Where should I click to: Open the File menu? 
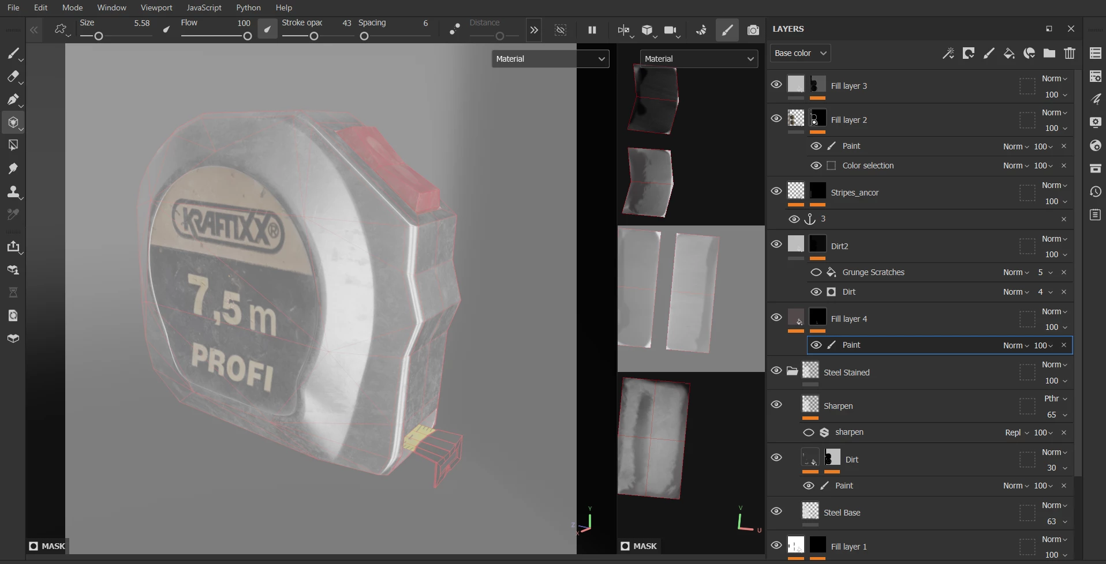(13, 7)
